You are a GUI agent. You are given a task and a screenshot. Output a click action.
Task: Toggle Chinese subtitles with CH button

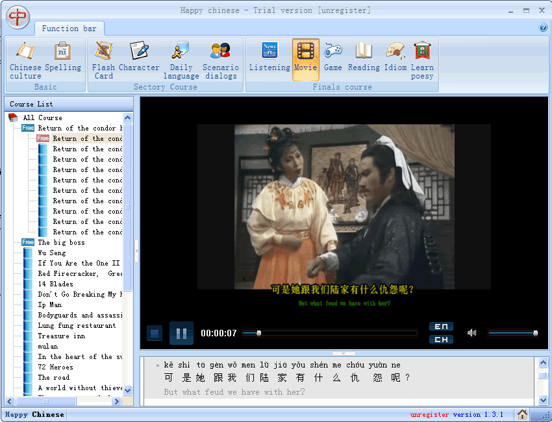441,340
